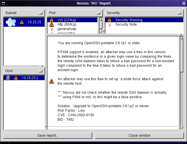Click warning icon next to http (80/tcp)
Viewport: 187px width, 144px height.
[51, 24]
